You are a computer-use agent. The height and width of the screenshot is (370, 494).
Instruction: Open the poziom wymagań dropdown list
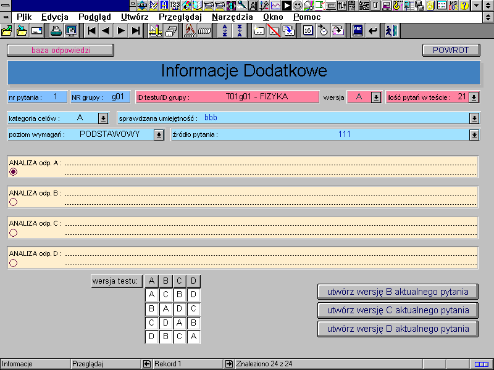tap(159, 134)
